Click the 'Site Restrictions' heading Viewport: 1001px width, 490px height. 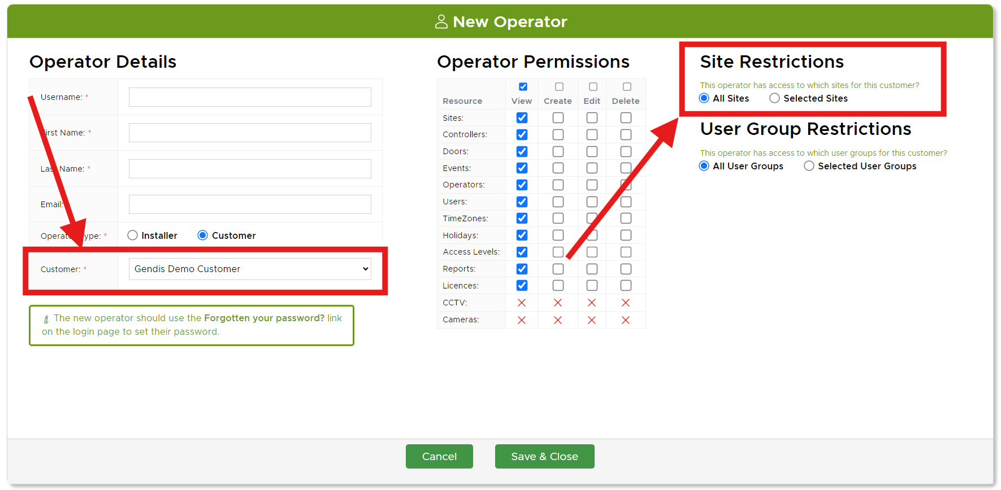pyautogui.click(x=772, y=62)
